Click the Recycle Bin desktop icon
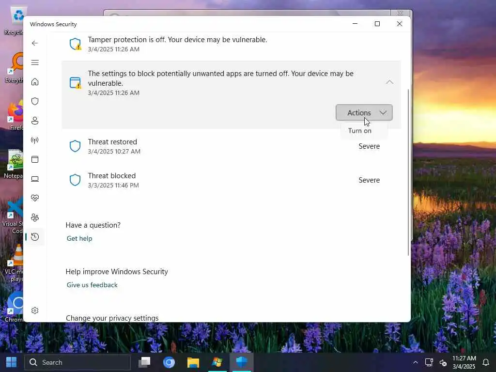The image size is (496, 372). pyautogui.click(x=14, y=20)
